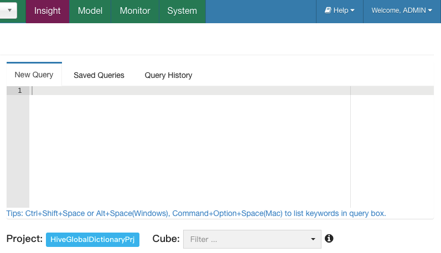Switch to the Saved Queries tab

[99, 75]
